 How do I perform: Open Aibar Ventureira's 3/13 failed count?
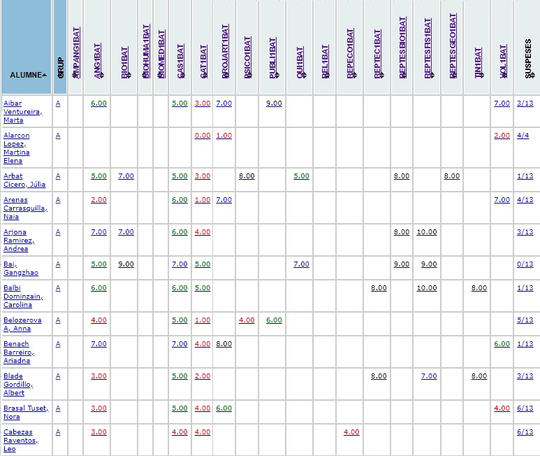525,104
